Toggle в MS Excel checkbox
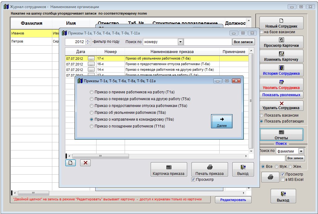 click(x=282, y=180)
